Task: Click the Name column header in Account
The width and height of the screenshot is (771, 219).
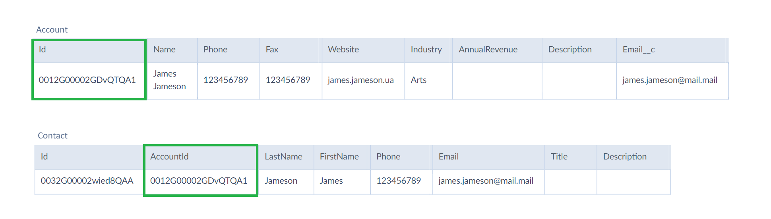Action: pyautogui.click(x=172, y=50)
